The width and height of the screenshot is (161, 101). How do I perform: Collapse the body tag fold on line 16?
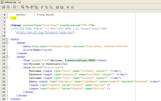pyautogui.click(x=7, y=57)
